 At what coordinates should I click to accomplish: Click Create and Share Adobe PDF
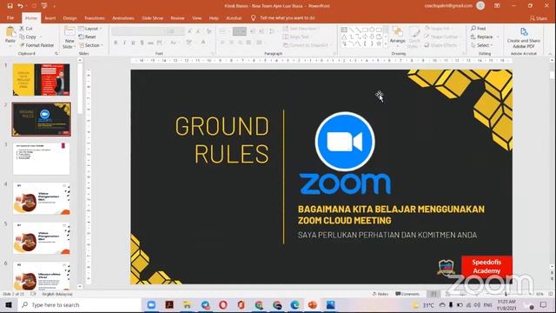click(x=524, y=38)
